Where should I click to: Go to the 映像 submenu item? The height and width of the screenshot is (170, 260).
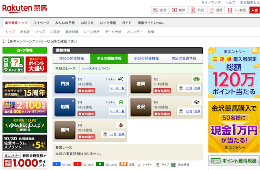pyautogui.click(x=151, y=32)
